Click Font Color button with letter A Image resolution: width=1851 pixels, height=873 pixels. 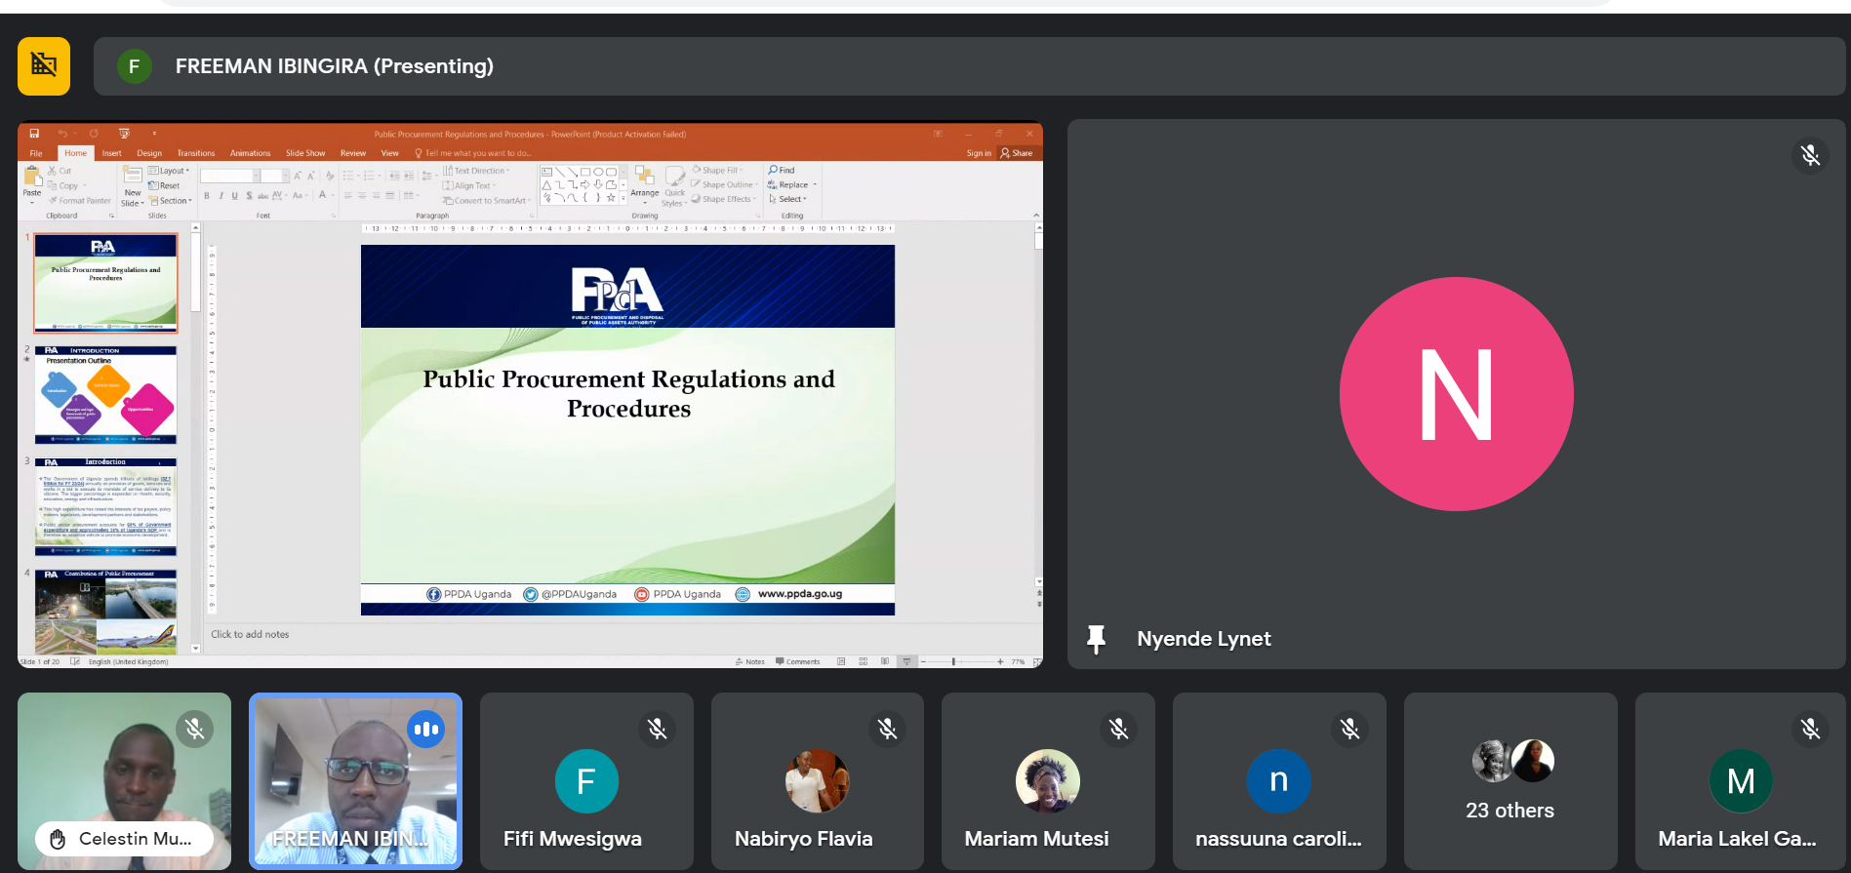coord(323,195)
